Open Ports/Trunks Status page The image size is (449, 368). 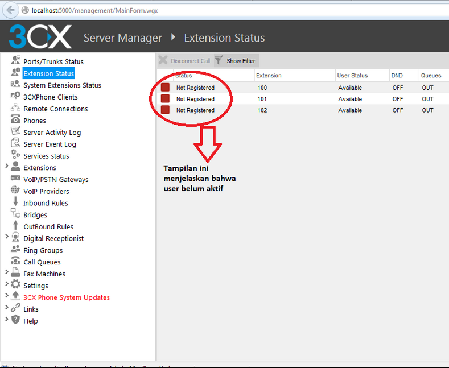53,61
